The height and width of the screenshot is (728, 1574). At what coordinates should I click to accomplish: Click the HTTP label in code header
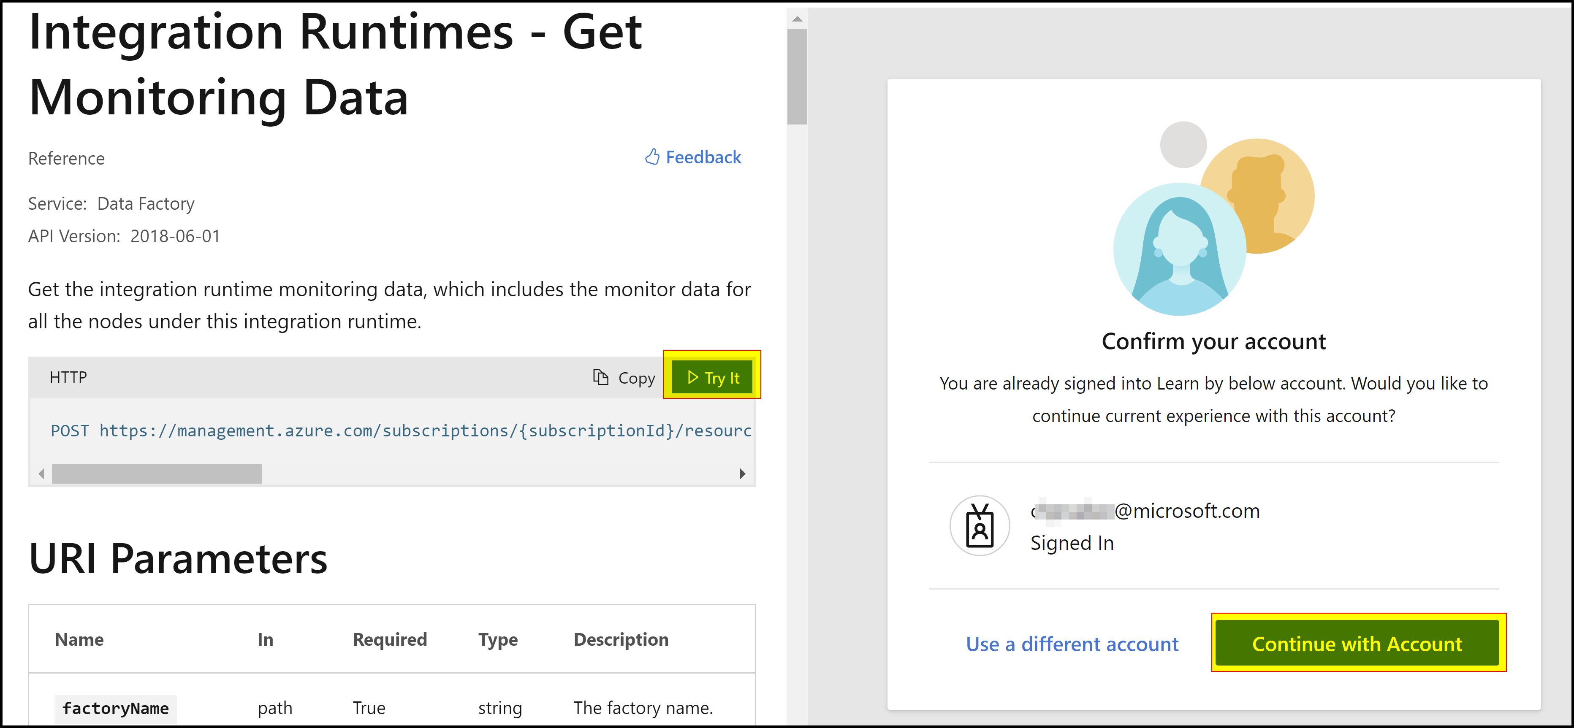pyautogui.click(x=68, y=377)
